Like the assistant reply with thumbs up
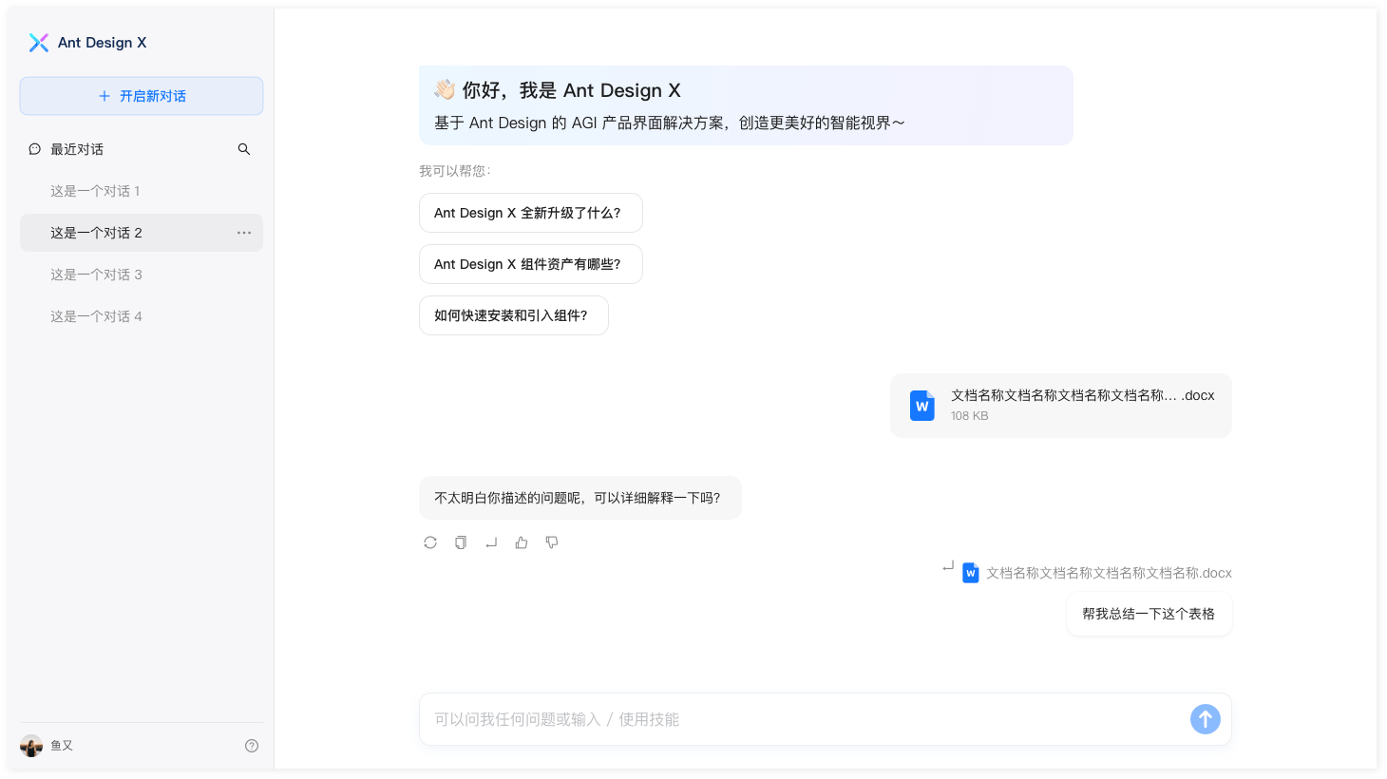The height and width of the screenshot is (779, 1387). click(522, 542)
